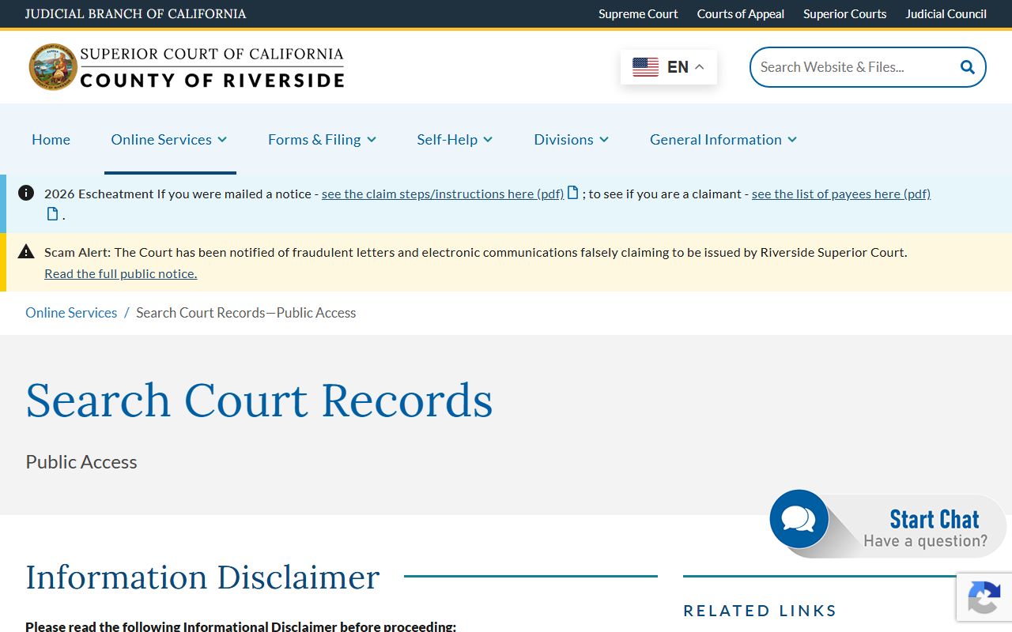Click PDF icon after claim steps link

tap(573, 193)
